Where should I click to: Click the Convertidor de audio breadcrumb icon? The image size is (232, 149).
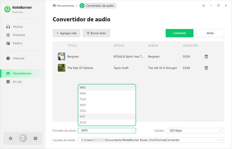coord(82,6)
